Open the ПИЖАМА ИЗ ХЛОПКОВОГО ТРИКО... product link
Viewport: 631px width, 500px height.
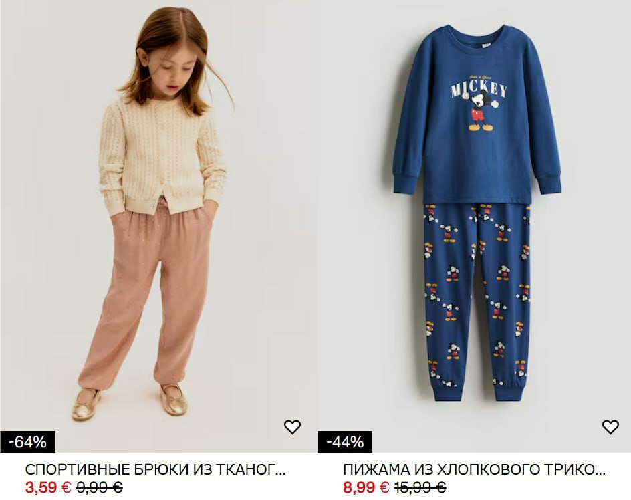tap(474, 469)
